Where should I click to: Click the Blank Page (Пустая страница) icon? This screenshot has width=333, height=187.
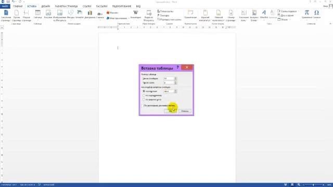coord(17,12)
